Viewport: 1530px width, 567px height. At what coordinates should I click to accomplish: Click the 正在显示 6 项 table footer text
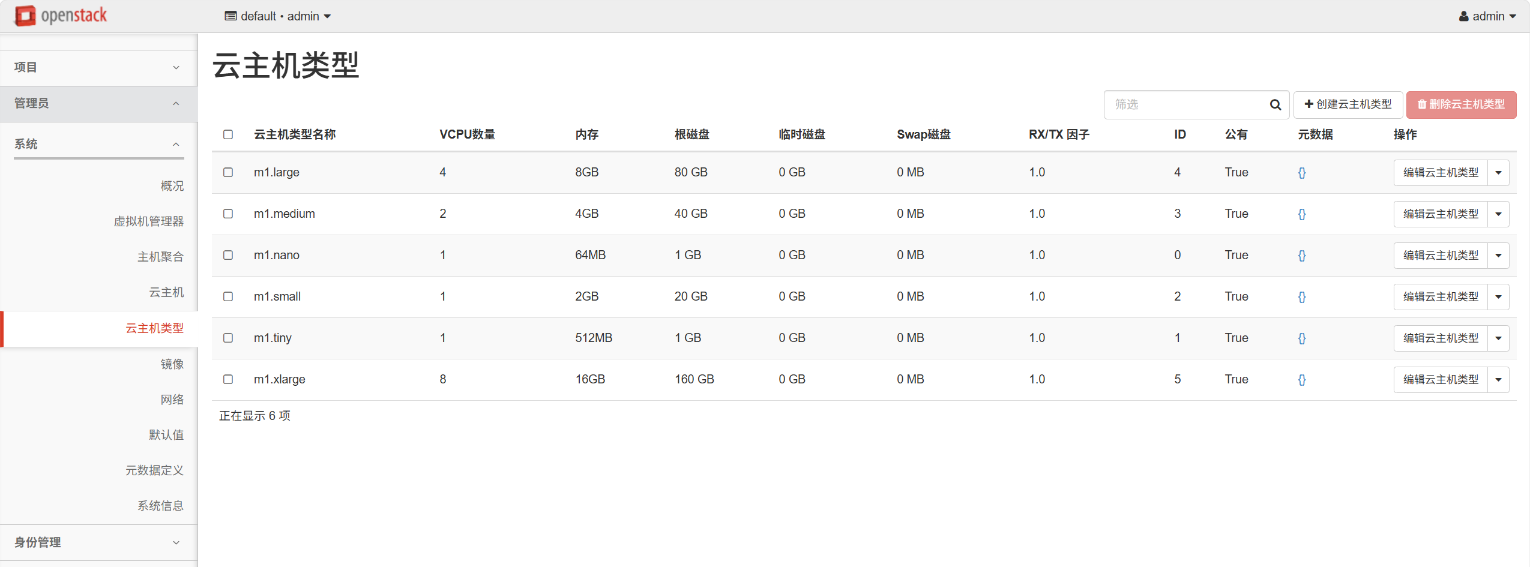(254, 416)
